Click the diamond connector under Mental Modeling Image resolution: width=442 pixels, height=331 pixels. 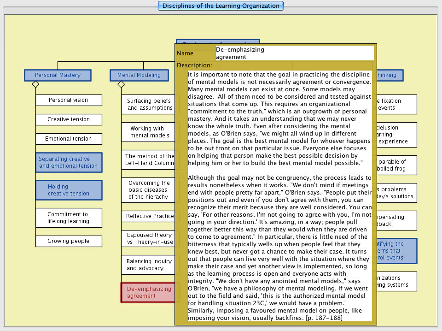coord(121,85)
